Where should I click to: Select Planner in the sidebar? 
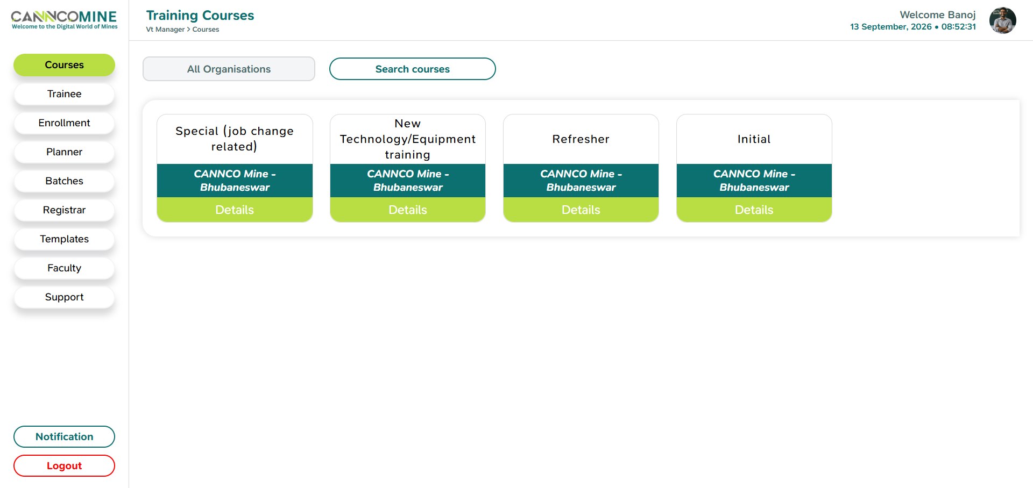(x=64, y=152)
